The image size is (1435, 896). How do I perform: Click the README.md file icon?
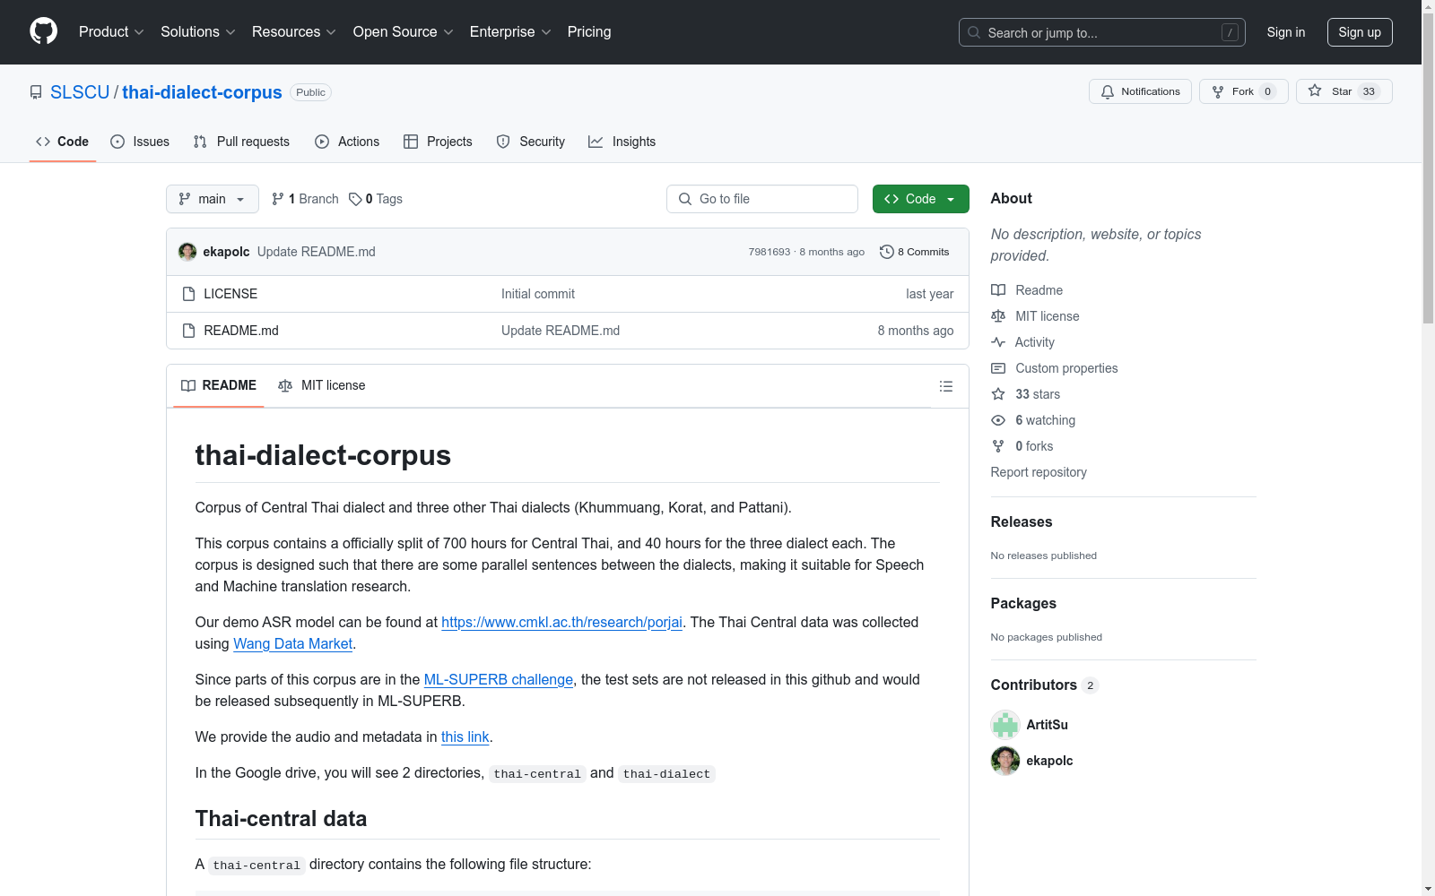tap(188, 331)
